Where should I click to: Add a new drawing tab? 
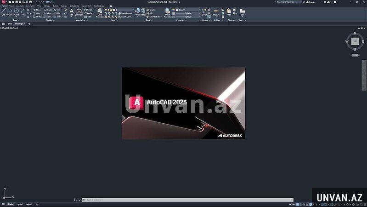29,23
